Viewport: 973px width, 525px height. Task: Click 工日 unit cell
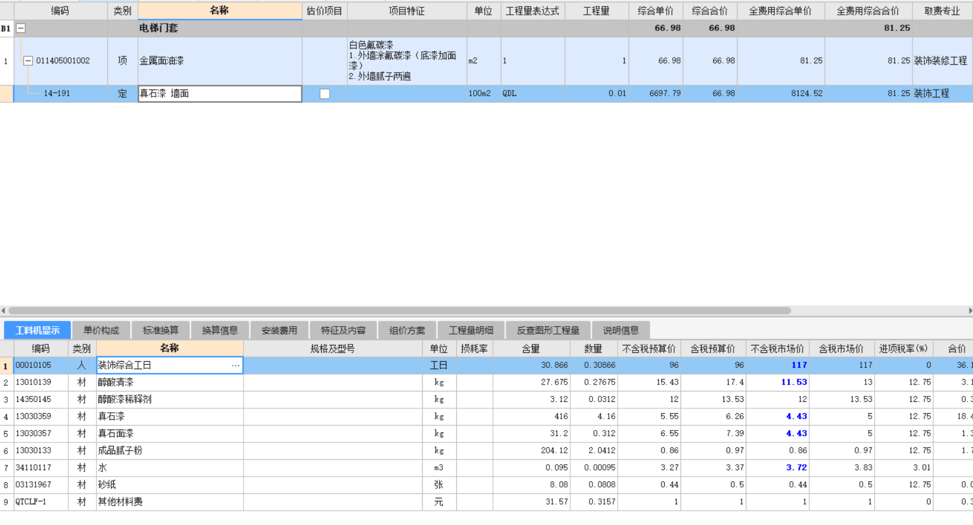click(439, 365)
